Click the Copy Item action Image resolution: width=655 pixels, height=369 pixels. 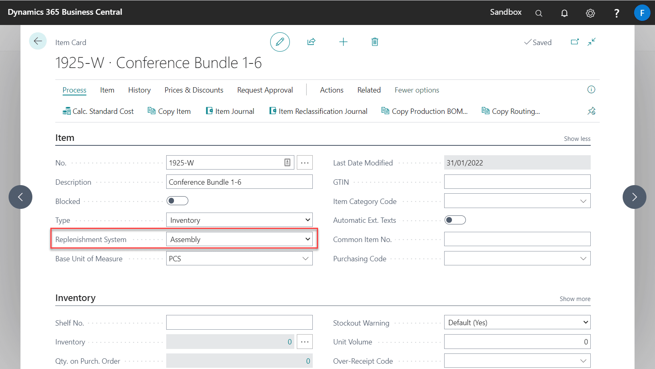coord(169,111)
